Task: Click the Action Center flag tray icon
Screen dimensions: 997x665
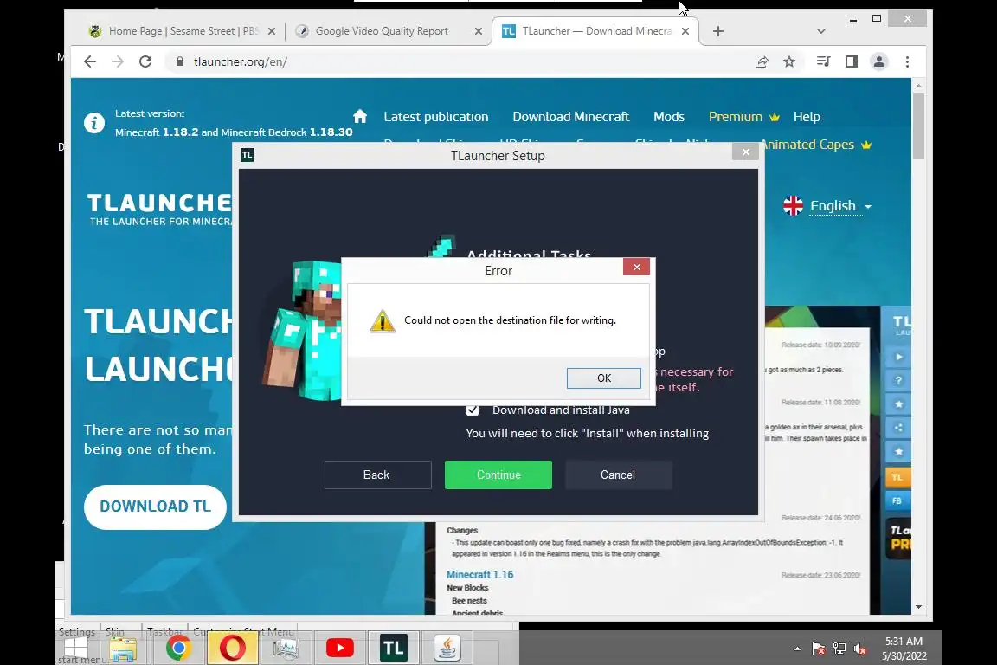Action: coord(819,649)
